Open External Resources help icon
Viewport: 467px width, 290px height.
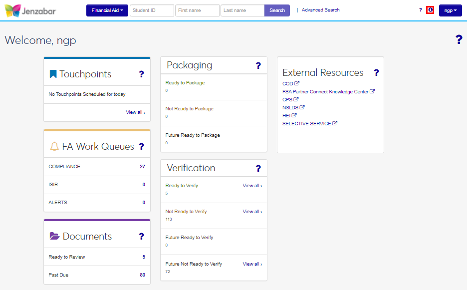point(376,73)
